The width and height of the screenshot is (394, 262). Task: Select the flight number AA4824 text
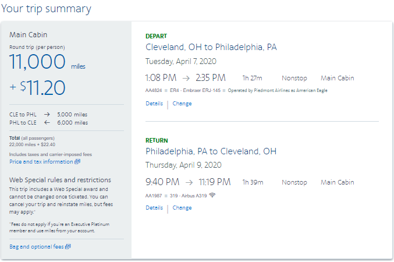point(154,90)
